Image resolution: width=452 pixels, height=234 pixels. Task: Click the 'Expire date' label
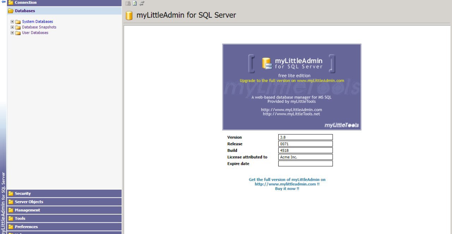click(x=238, y=164)
